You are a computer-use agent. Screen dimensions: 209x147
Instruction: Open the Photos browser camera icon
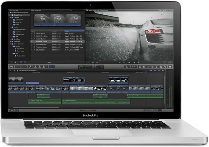(x=144, y=67)
